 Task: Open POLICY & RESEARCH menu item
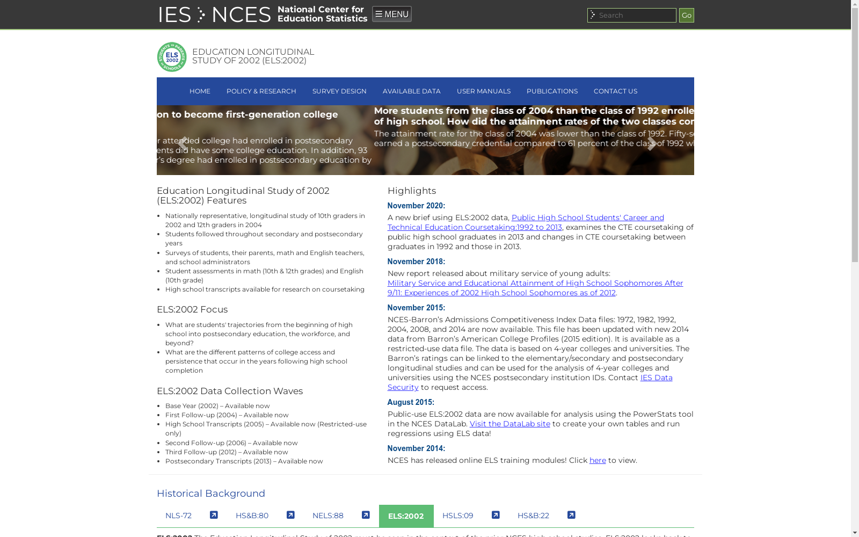point(261,91)
